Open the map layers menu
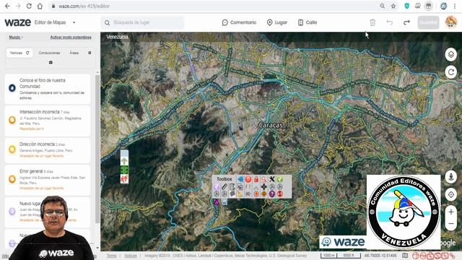 coord(450,55)
